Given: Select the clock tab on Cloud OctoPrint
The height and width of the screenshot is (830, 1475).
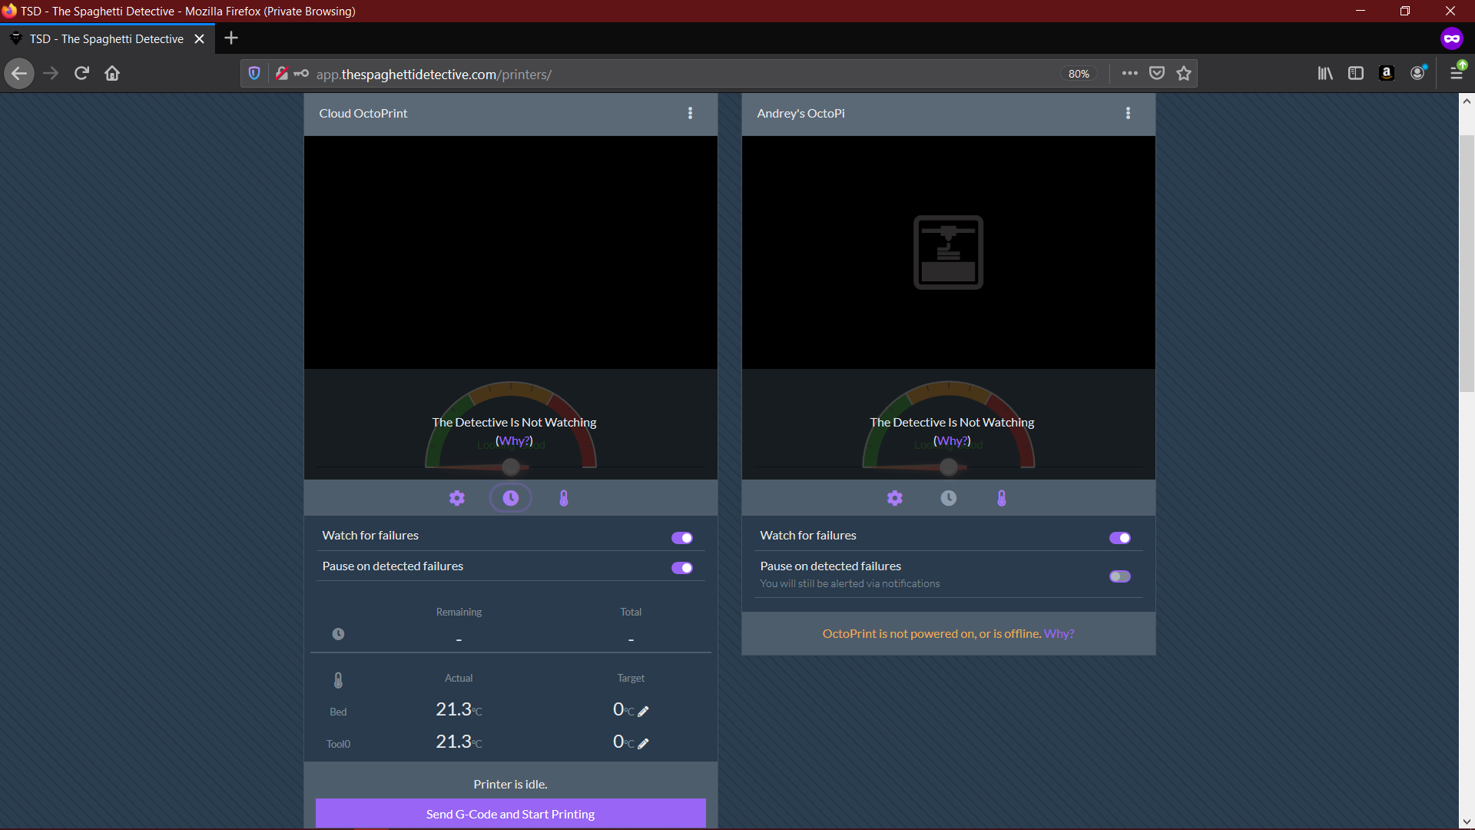Looking at the screenshot, I should coord(510,498).
